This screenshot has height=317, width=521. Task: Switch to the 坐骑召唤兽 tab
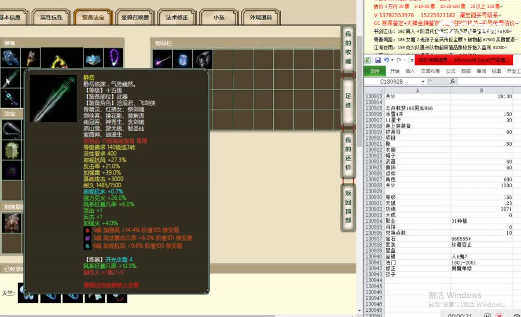[135, 17]
